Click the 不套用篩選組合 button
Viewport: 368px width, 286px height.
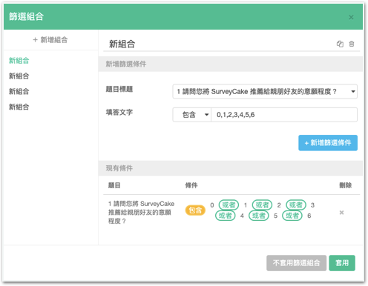tap(296, 263)
